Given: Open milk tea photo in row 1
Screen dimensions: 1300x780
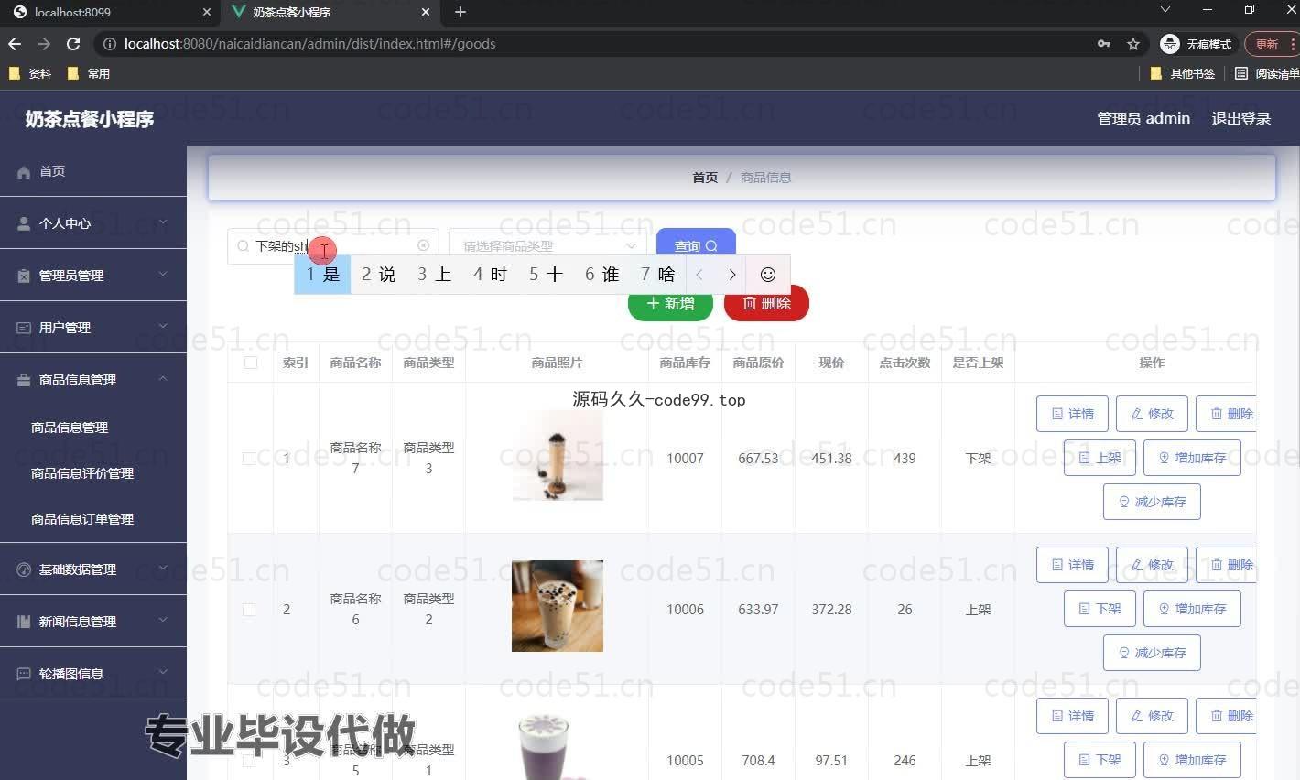Looking at the screenshot, I should (558, 455).
